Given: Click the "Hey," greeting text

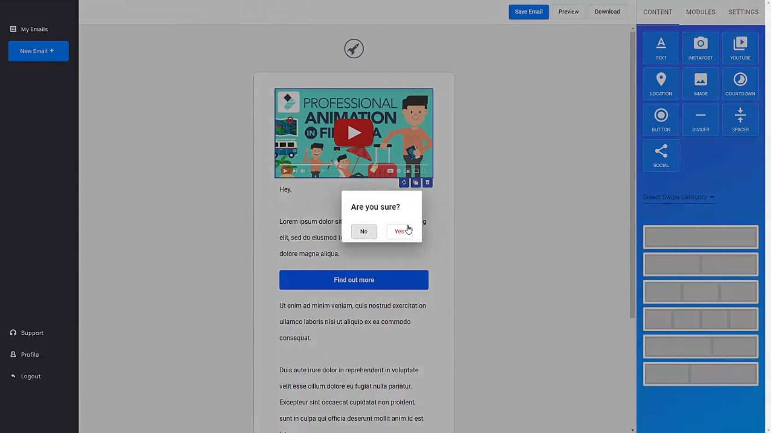Looking at the screenshot, I should coord(286,189).
